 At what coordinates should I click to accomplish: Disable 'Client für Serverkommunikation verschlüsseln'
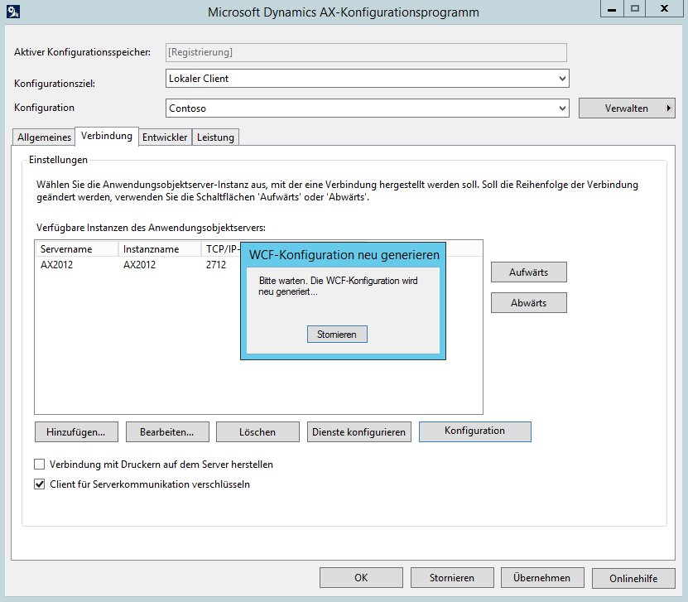(x=39, y=484)
